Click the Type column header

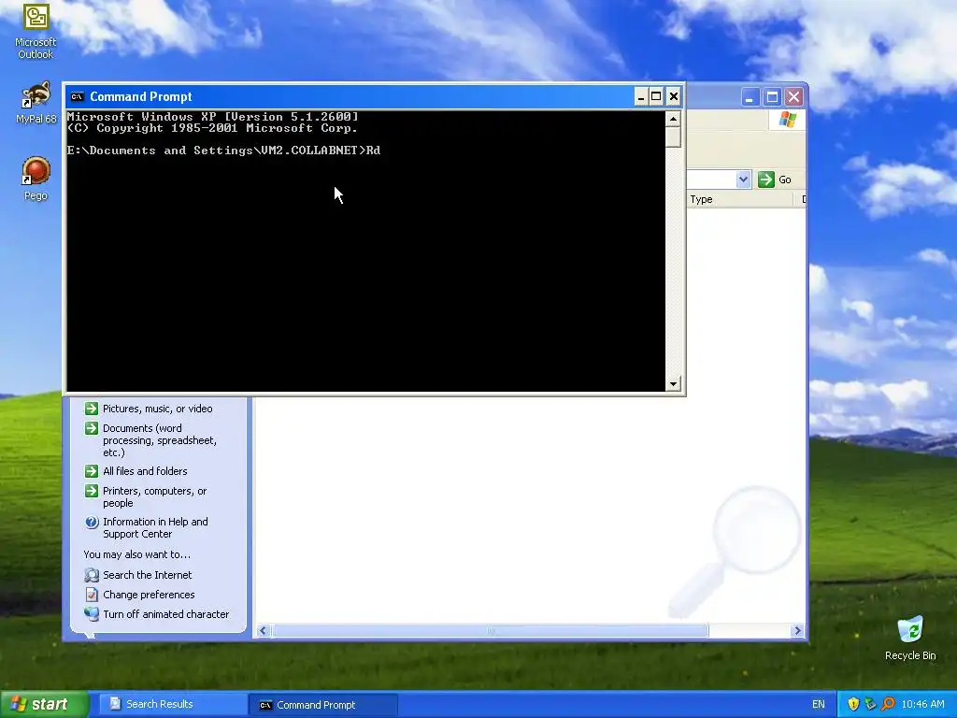(x=740, y=199)
